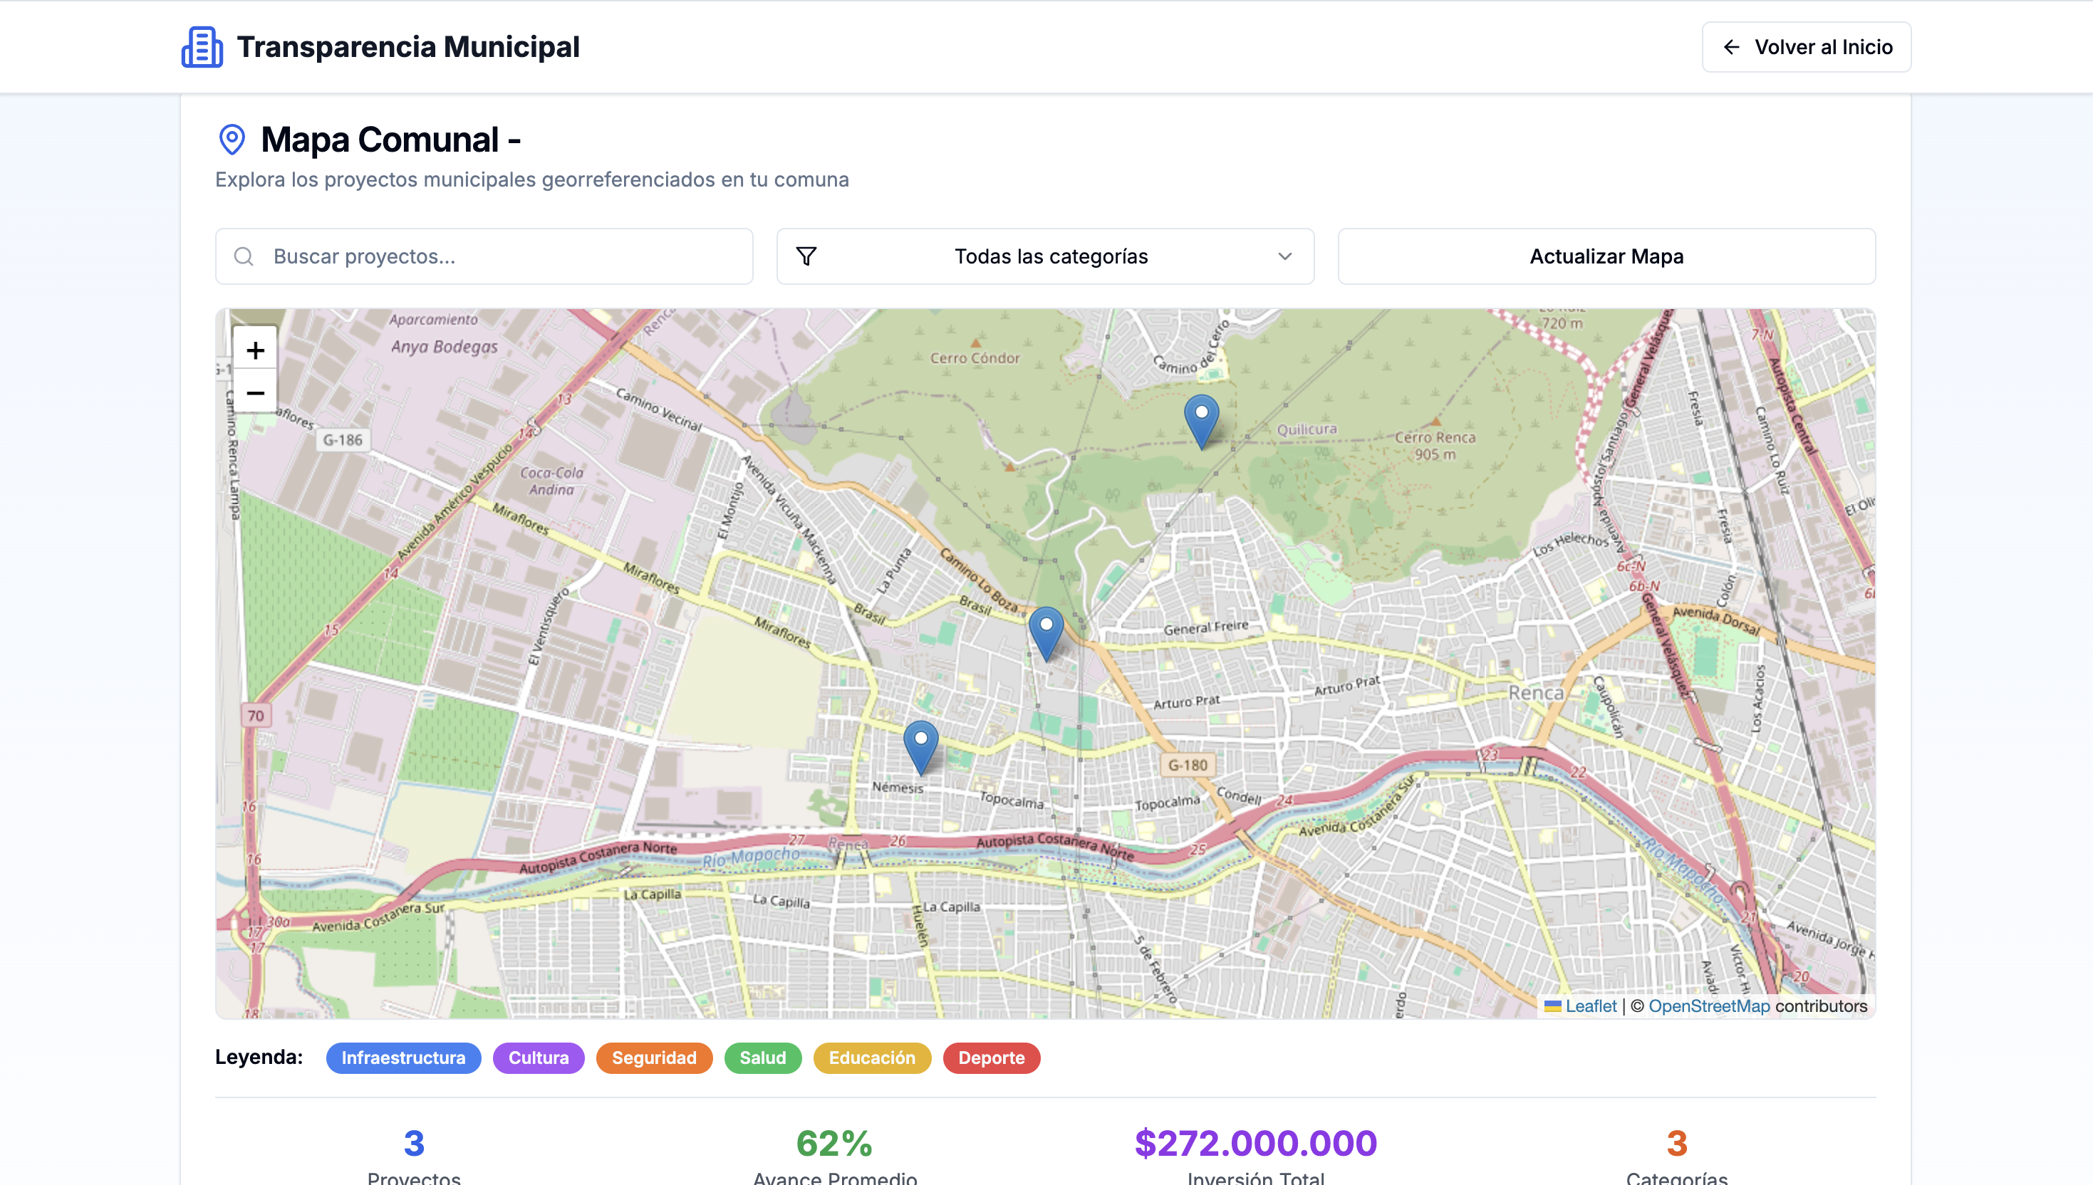Viewport: 2093px width, 1185px height.
Task: Click the funnel filter icon
Action: 806,256
